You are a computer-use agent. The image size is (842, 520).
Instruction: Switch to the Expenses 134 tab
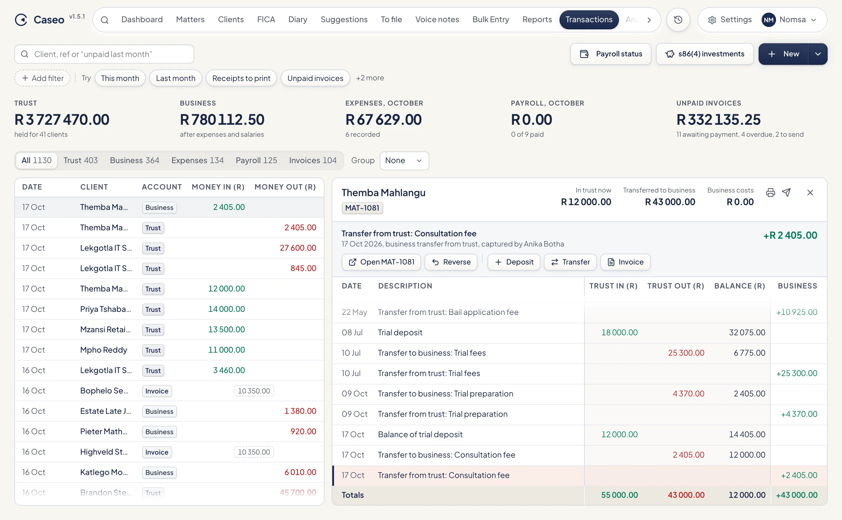point(197,161)
